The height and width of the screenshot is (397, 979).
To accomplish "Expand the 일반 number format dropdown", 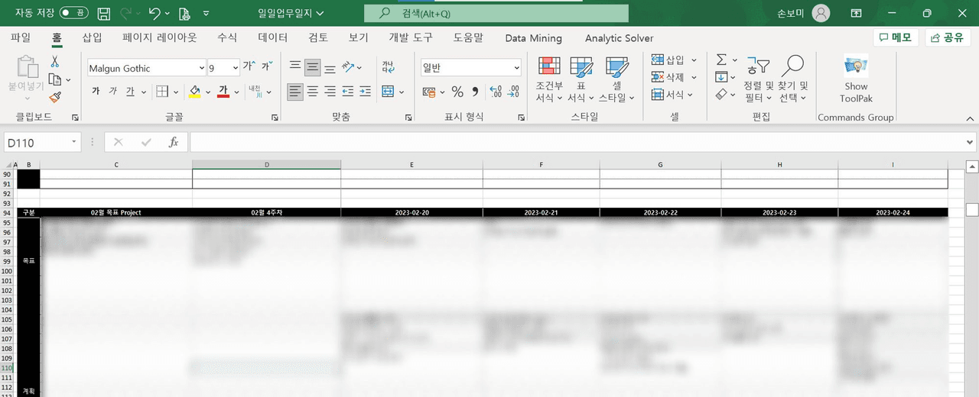I will tap(516, 68).
